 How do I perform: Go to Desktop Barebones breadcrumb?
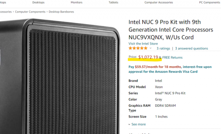[61, 12]
